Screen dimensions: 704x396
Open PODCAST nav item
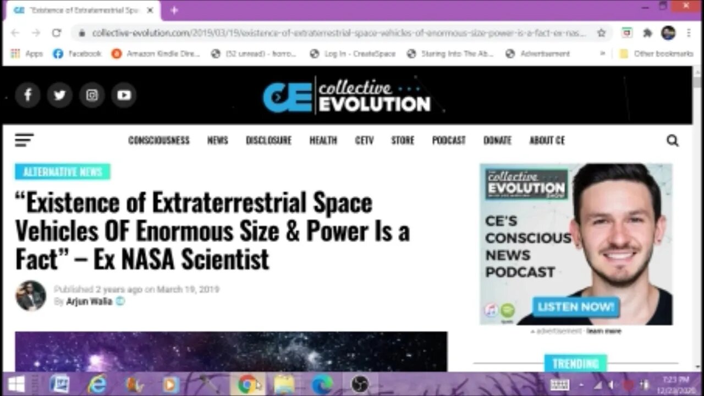449,141
